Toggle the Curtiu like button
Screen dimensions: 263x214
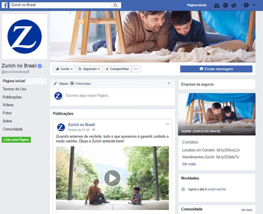pyautogui.click(x=64, y=69)
